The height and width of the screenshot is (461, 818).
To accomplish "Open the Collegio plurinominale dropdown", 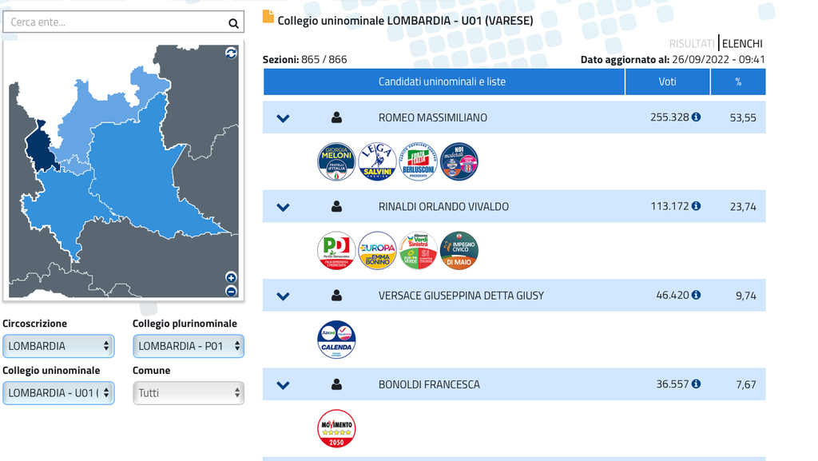I will (x=188, y=346).
